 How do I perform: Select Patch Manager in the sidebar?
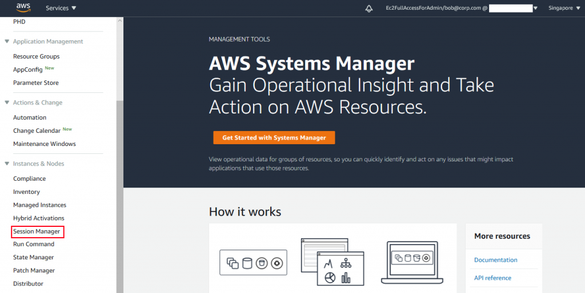pyautogui.click(x=34, y=270)
